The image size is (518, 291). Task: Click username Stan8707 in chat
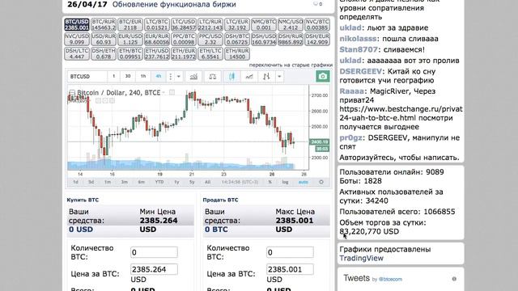[359, 49]
